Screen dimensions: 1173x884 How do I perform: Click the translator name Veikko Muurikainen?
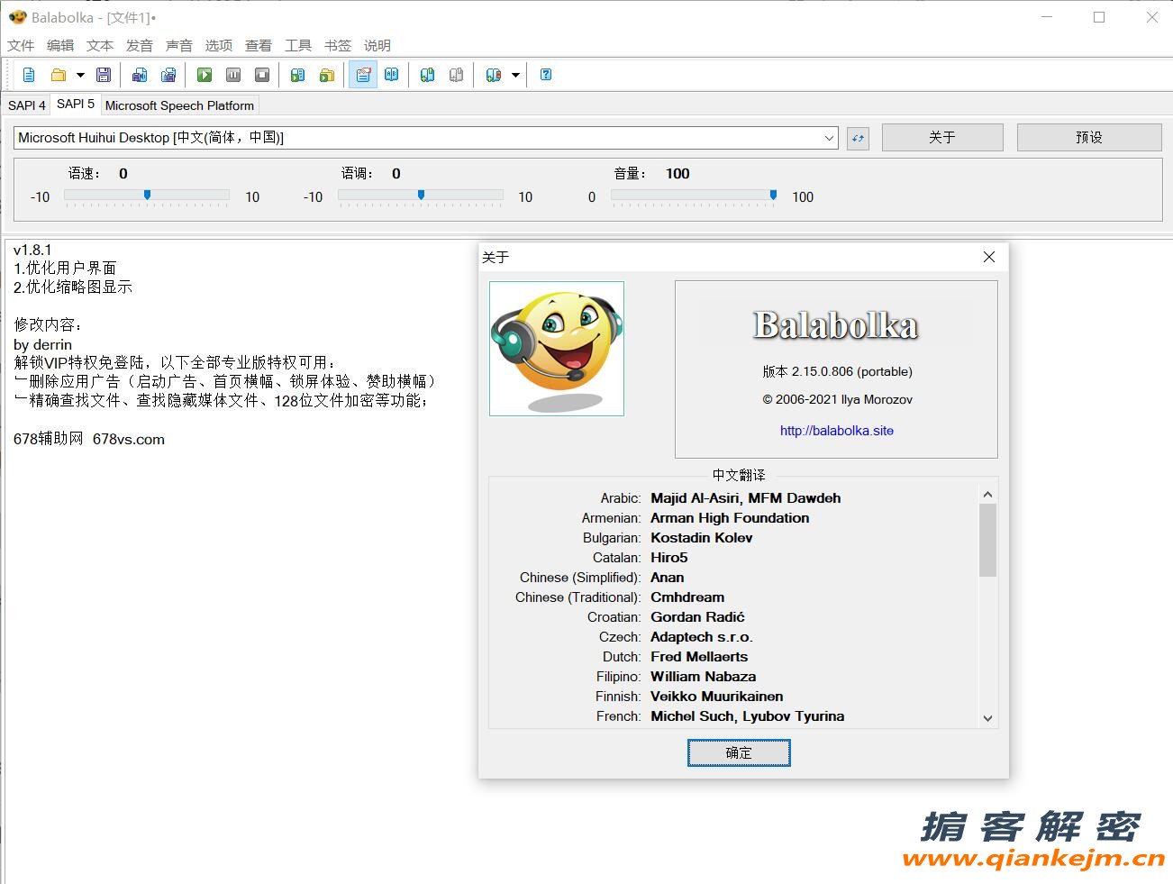tap(717, 697)
